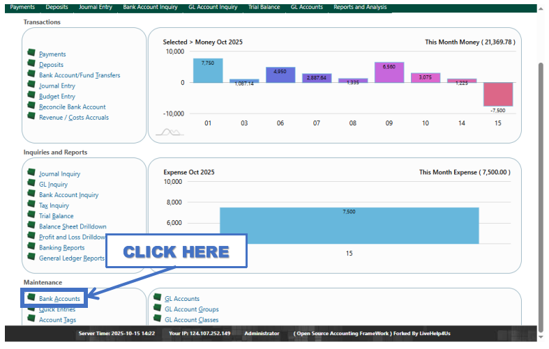Click the green icon beside Payments link

31,53
